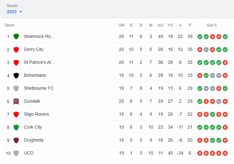Click UCD grey shield crest

[x=16, y=153]
